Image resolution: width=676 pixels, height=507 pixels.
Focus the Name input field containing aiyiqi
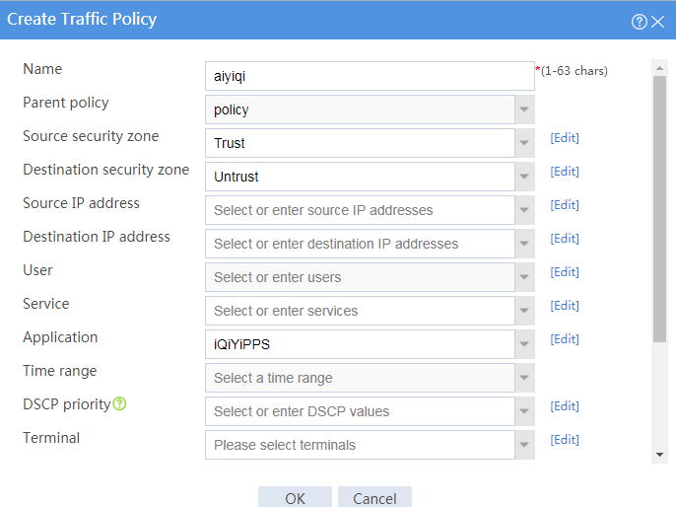370,76
